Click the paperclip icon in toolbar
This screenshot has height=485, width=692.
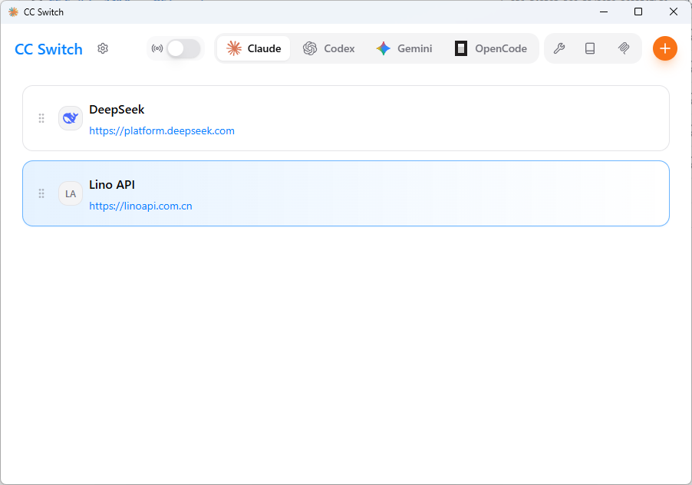coord(624,48)
